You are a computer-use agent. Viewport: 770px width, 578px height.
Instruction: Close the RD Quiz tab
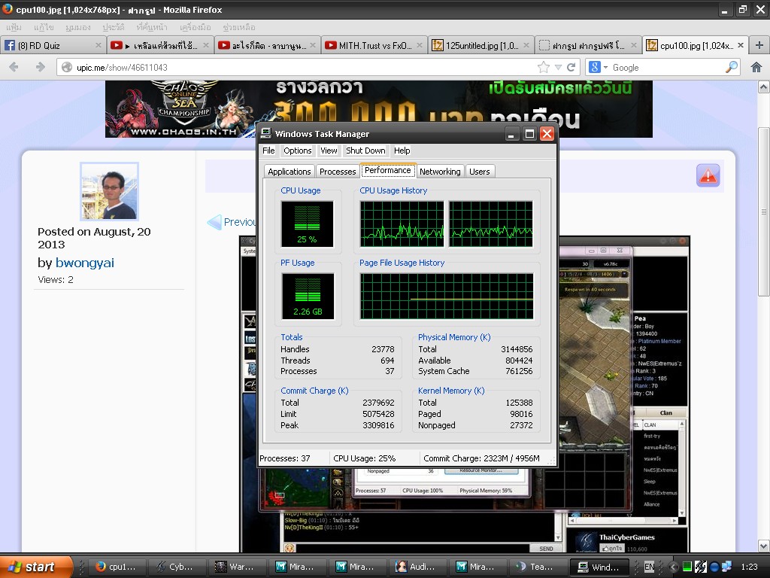tap(99, 45)
